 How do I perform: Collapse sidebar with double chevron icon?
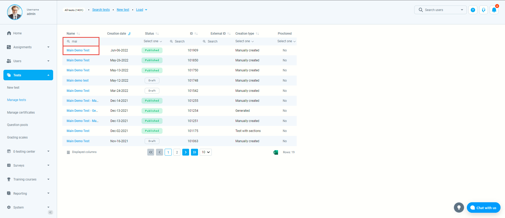[x=50, y=212]
